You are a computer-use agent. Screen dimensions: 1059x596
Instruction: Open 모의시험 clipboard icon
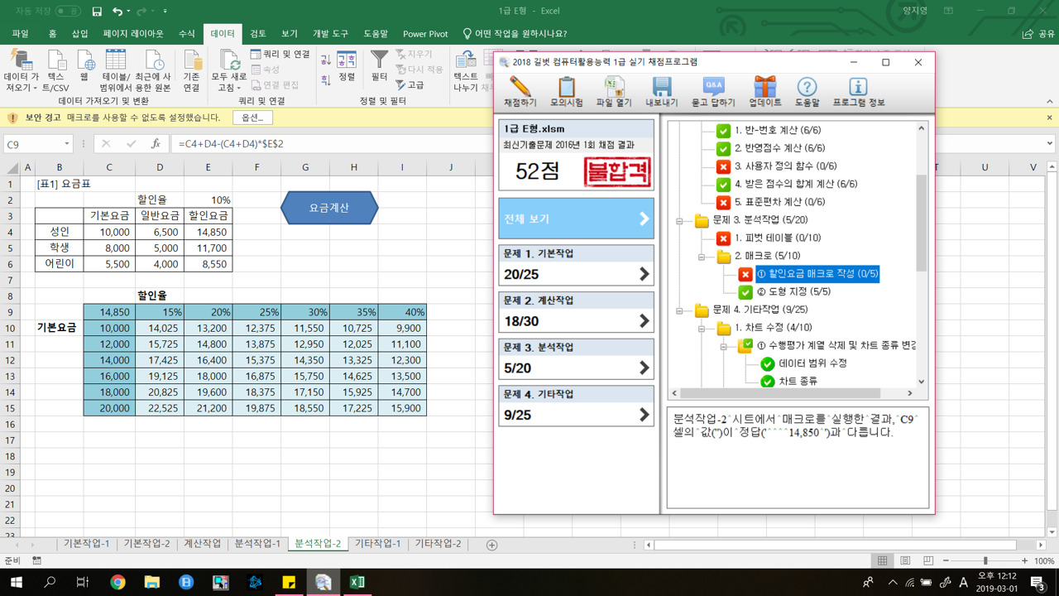pos(567,87)
